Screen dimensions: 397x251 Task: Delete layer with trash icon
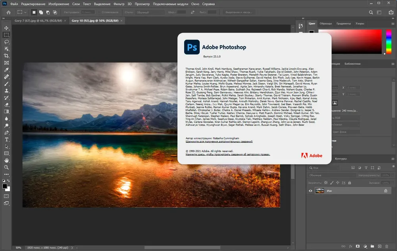point(387,246)
